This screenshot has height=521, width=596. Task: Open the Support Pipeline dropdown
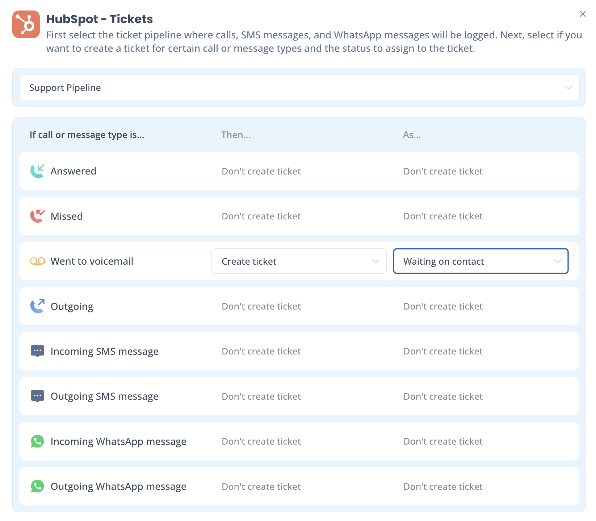[x=299, y=88]
